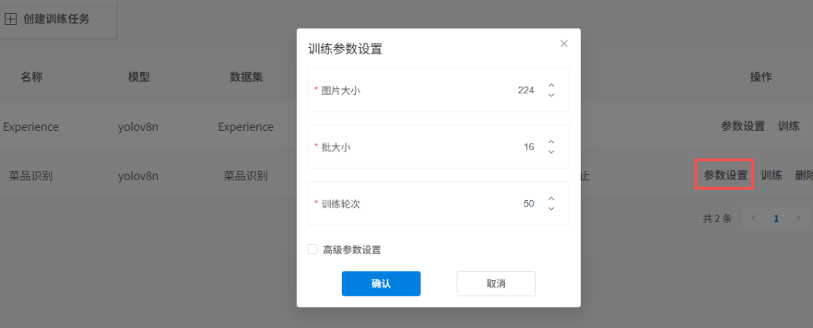This screenshot has width=813, height=328.
Task: Start 训练 for the Experience task
Action: click(789, 126)
